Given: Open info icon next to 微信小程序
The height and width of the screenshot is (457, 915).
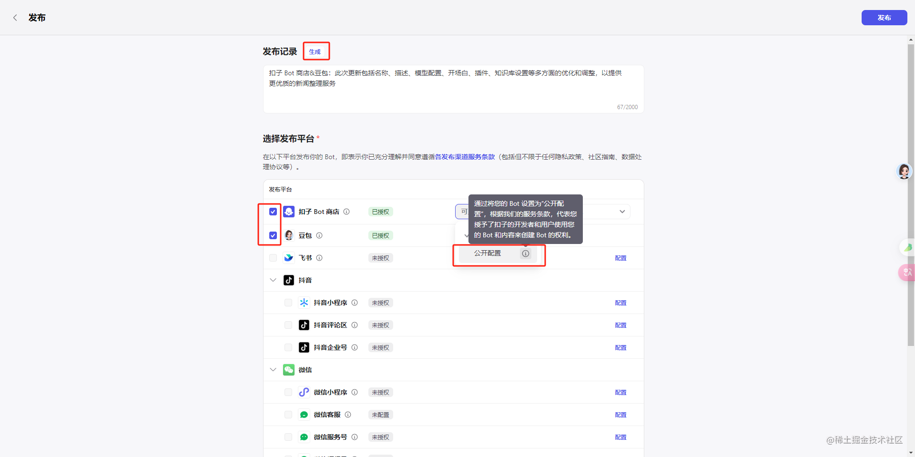Looking at the screenshot, I should coord(355,392).
